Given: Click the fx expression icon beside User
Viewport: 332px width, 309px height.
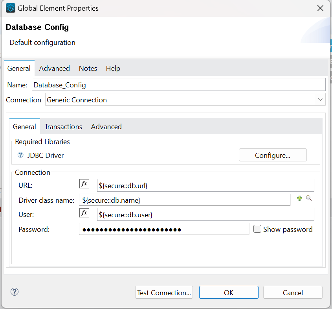Looking at the screenshot, I should pos(84,213).
